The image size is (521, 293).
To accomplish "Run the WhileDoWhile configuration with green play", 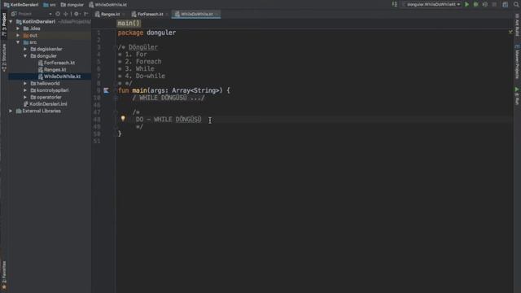I will pos(466,5).
